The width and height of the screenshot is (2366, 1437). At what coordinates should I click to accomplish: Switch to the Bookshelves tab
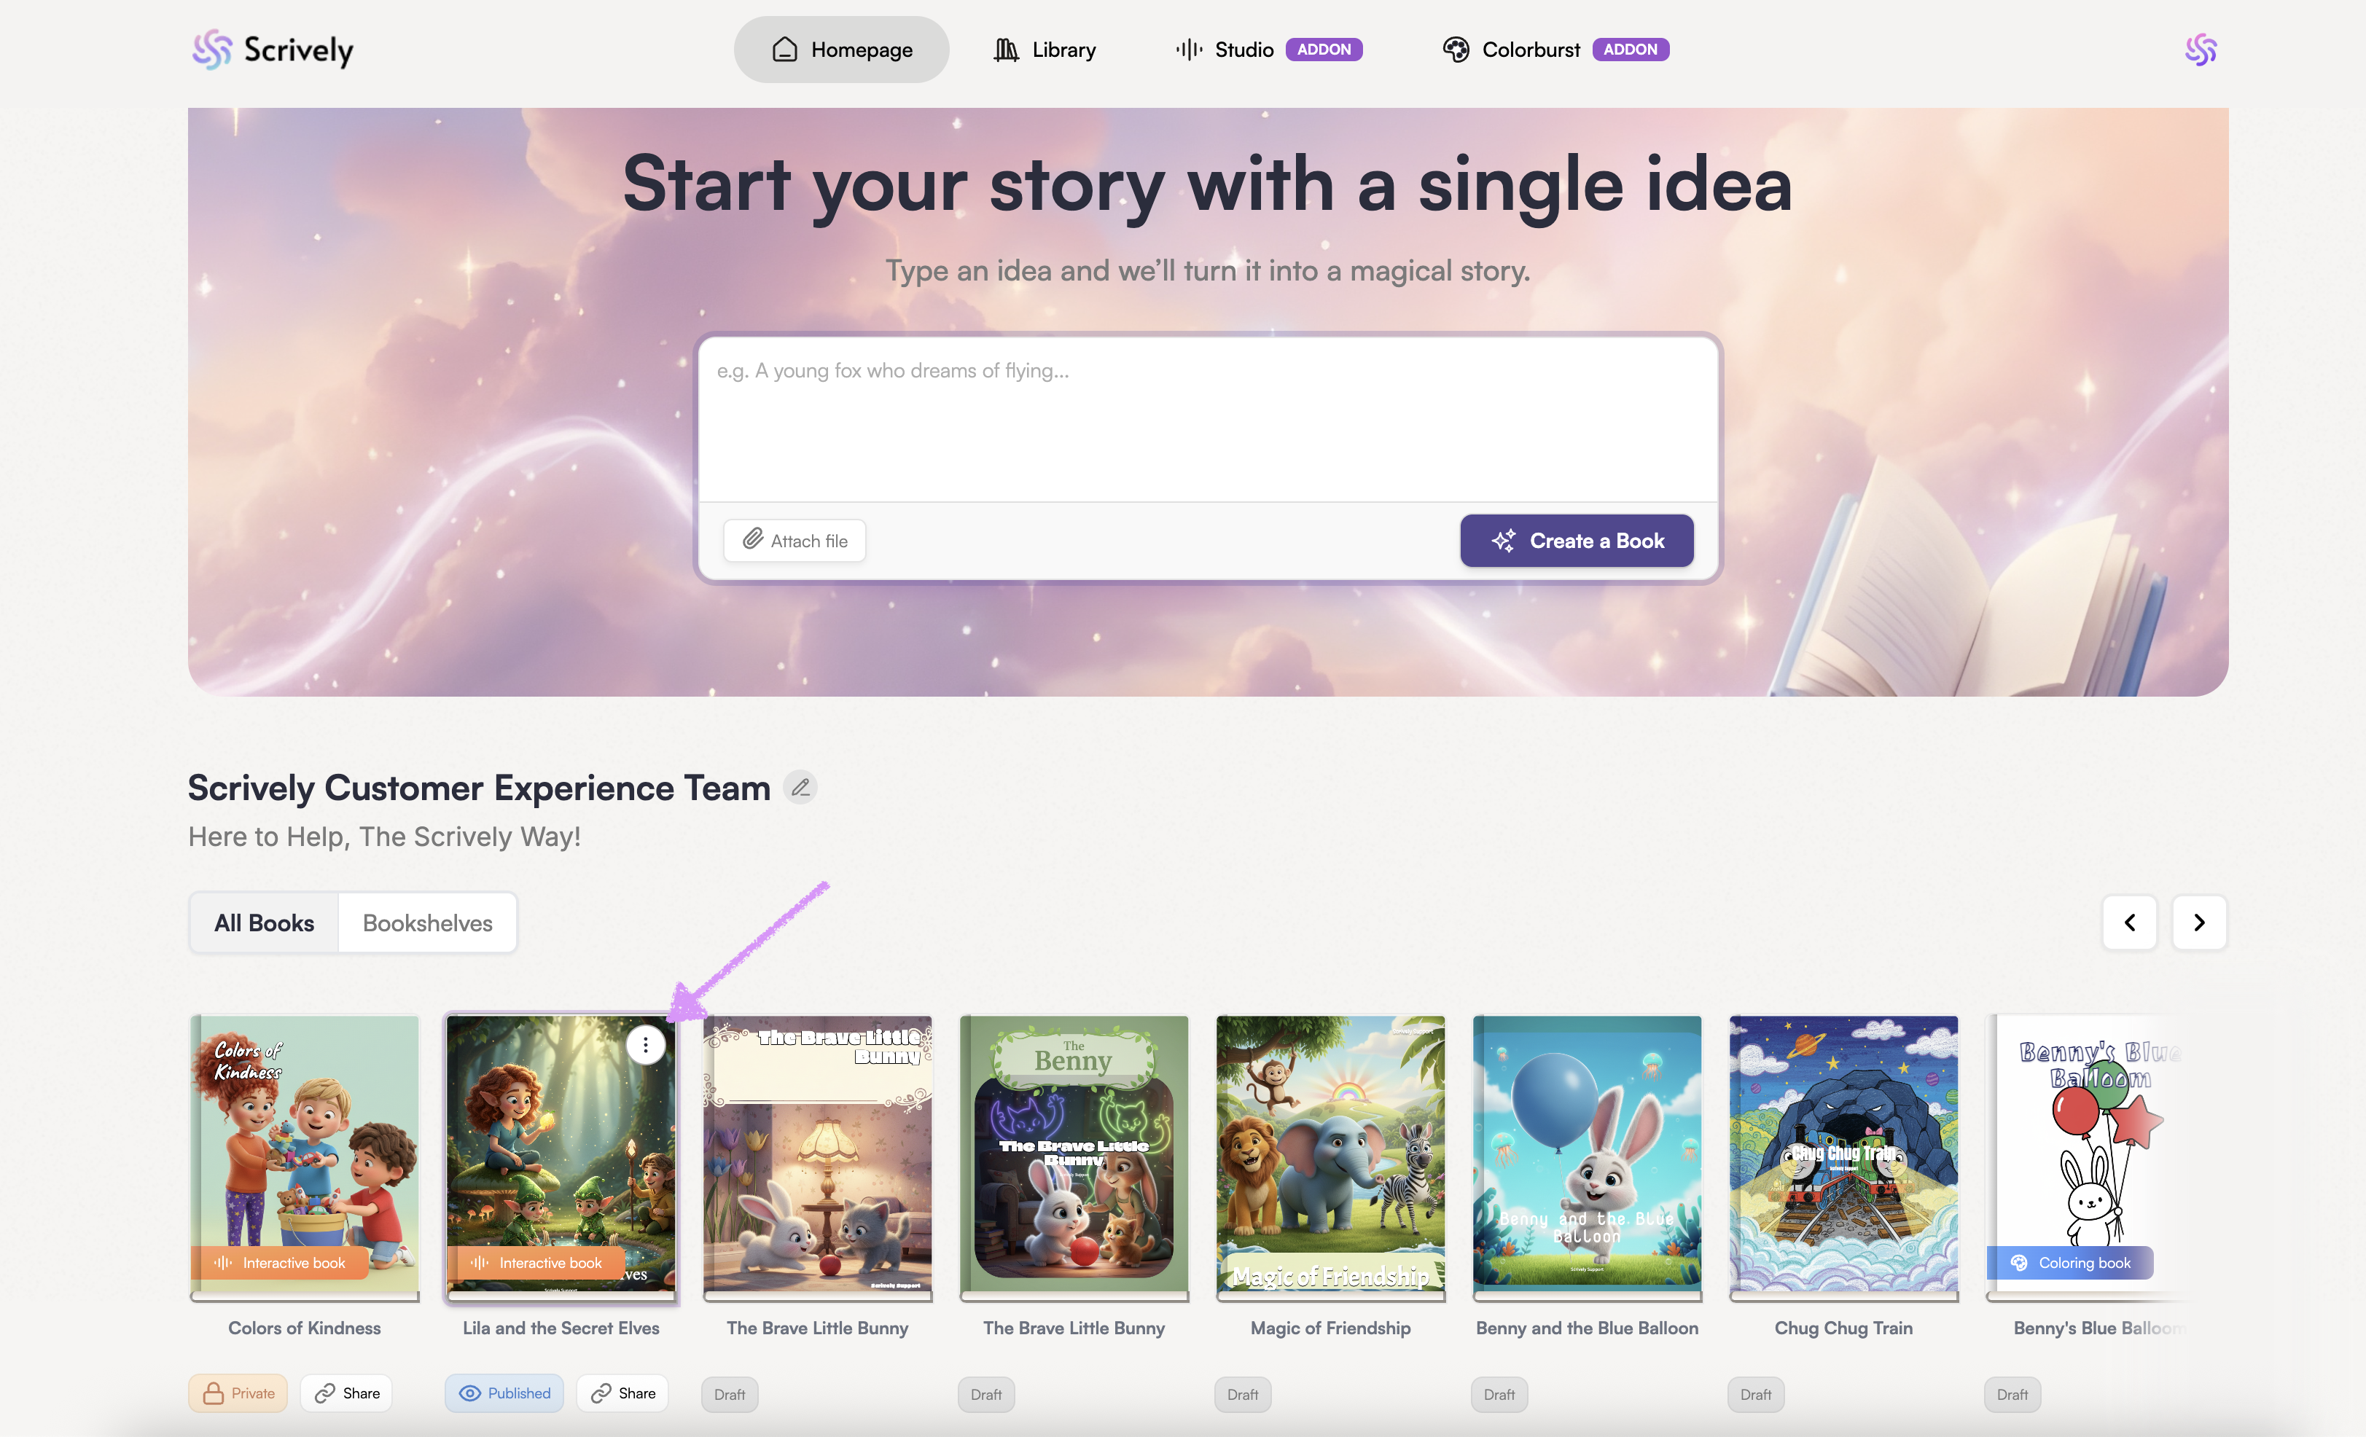[x=427, y=923]
